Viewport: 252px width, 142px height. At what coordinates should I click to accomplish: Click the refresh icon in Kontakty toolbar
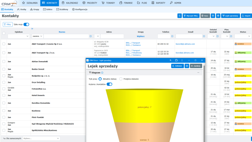pyautogui.click(x=179, y=16)
